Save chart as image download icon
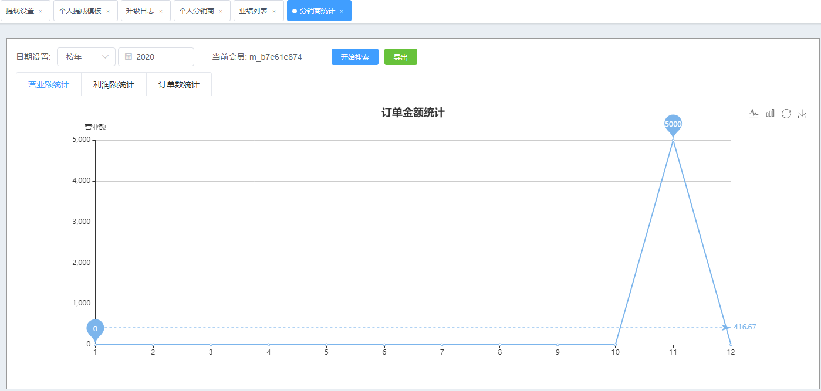This screenshot has height=391, width=821. point(802,114)
